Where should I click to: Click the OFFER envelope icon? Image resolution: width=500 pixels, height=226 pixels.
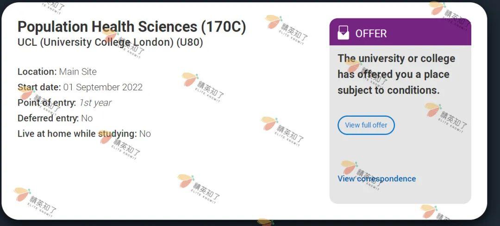point(343,33)
